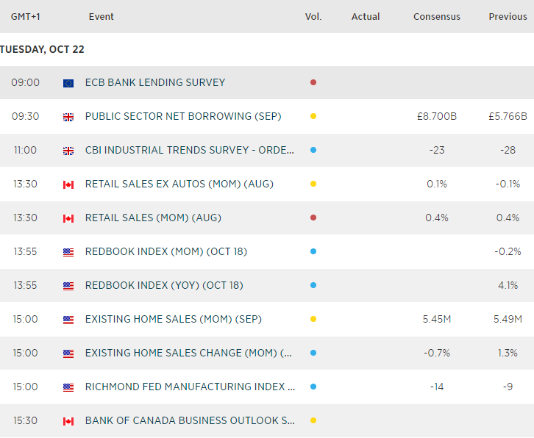Click the Consensus column header
534x438 pixels.
[x=437, y=16]
